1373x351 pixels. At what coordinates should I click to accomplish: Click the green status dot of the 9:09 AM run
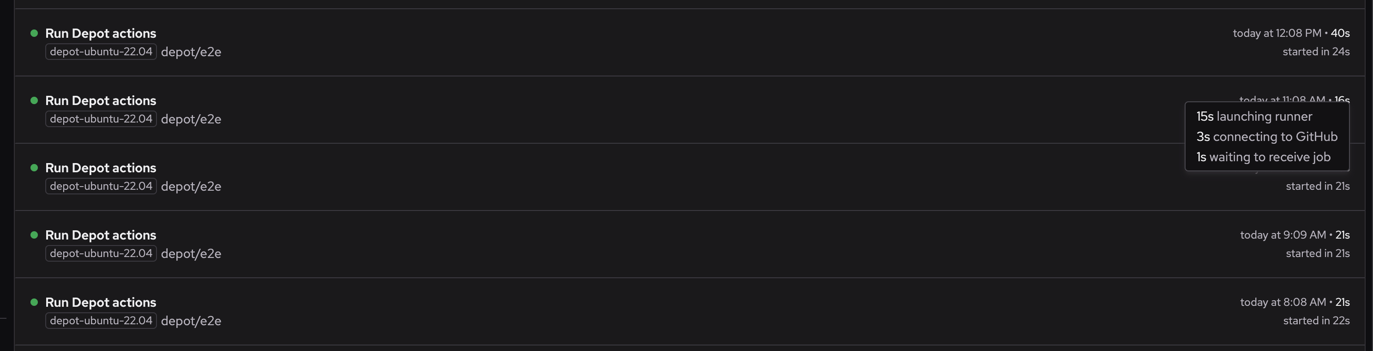(x=34, y=234)
